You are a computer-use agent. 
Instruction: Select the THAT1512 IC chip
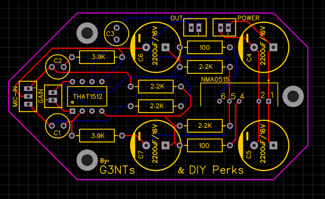coord(87,97)
